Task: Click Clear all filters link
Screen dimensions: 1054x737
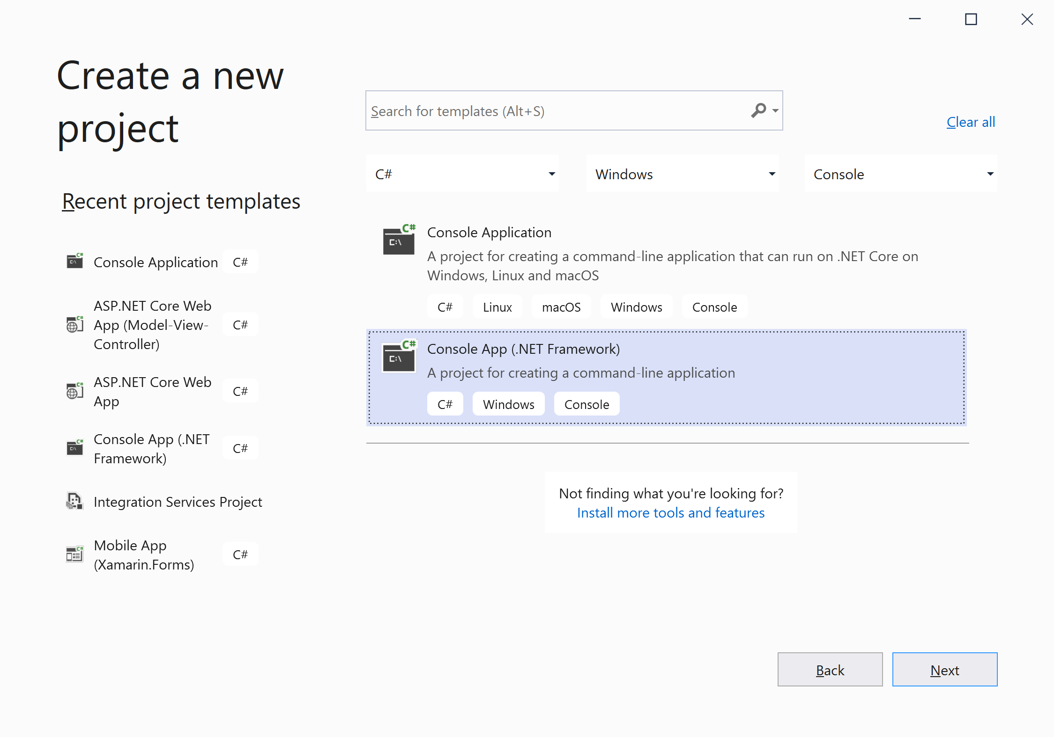Action: (x=970, y=122)
